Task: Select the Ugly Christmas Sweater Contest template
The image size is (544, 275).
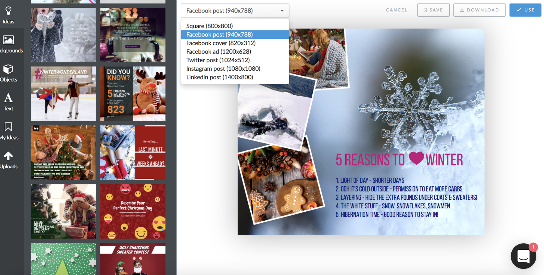Action: [x=133, y=259]
